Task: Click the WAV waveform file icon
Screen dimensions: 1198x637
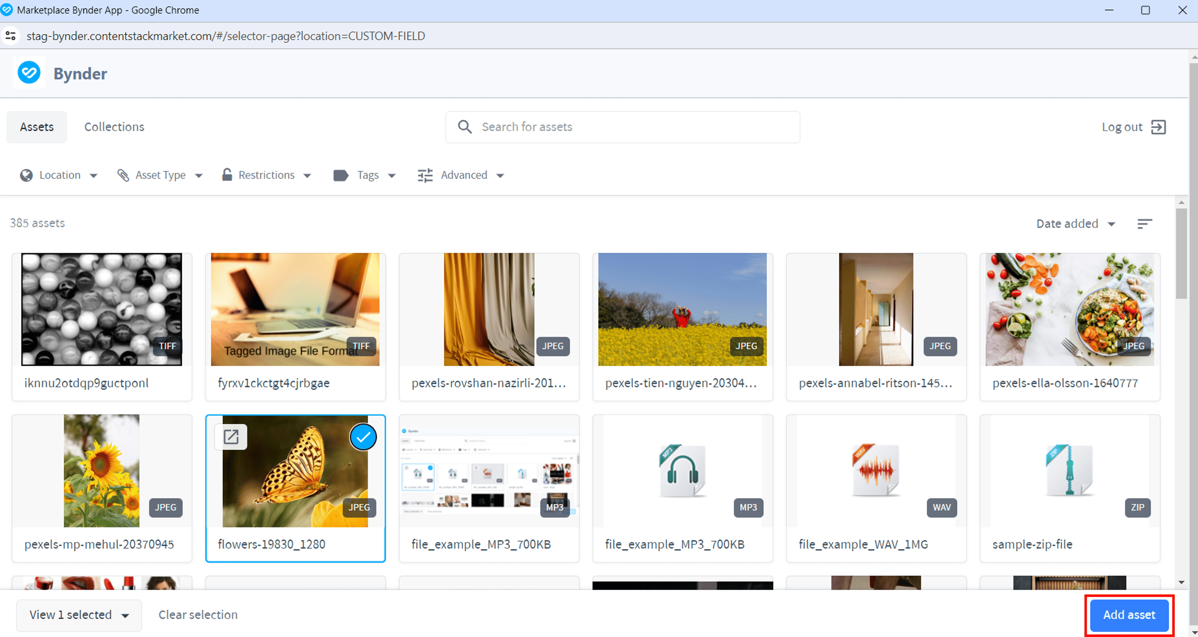Action: click(x=876, y=470)
